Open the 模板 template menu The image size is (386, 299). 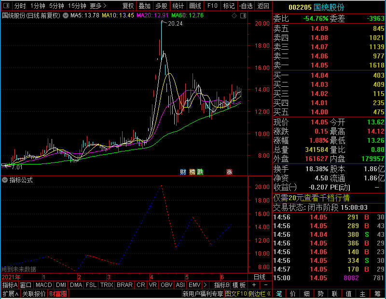click(x=239, y=285)
